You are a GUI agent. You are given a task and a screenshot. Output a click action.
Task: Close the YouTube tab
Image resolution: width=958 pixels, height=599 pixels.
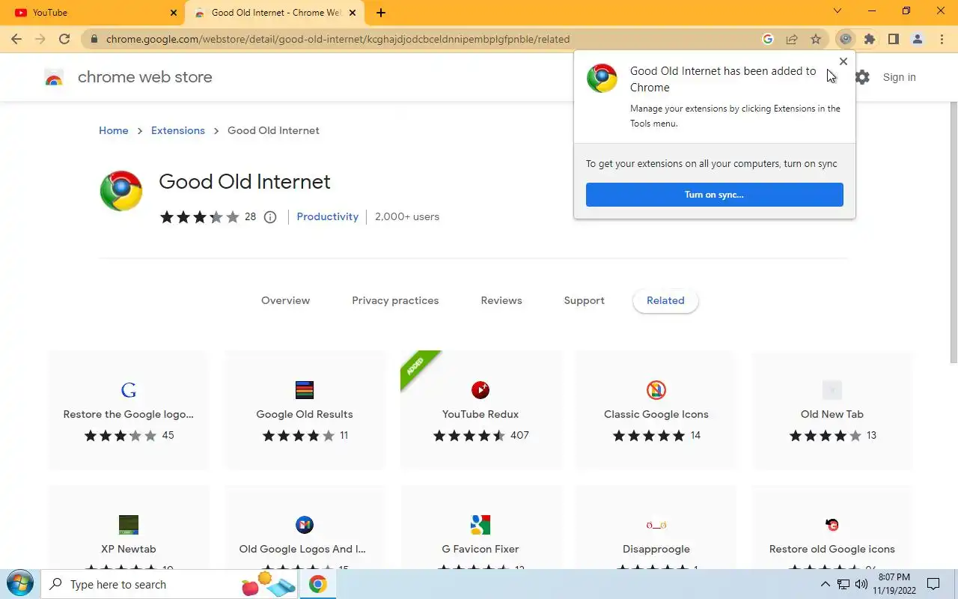pos(174,13)
